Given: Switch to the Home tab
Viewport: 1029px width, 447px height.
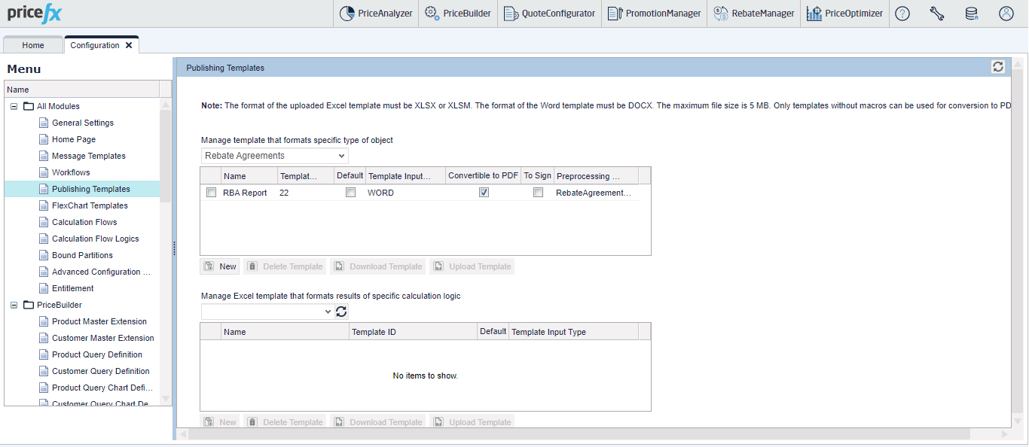Looking at the screenshot, I should coord(33,45).
